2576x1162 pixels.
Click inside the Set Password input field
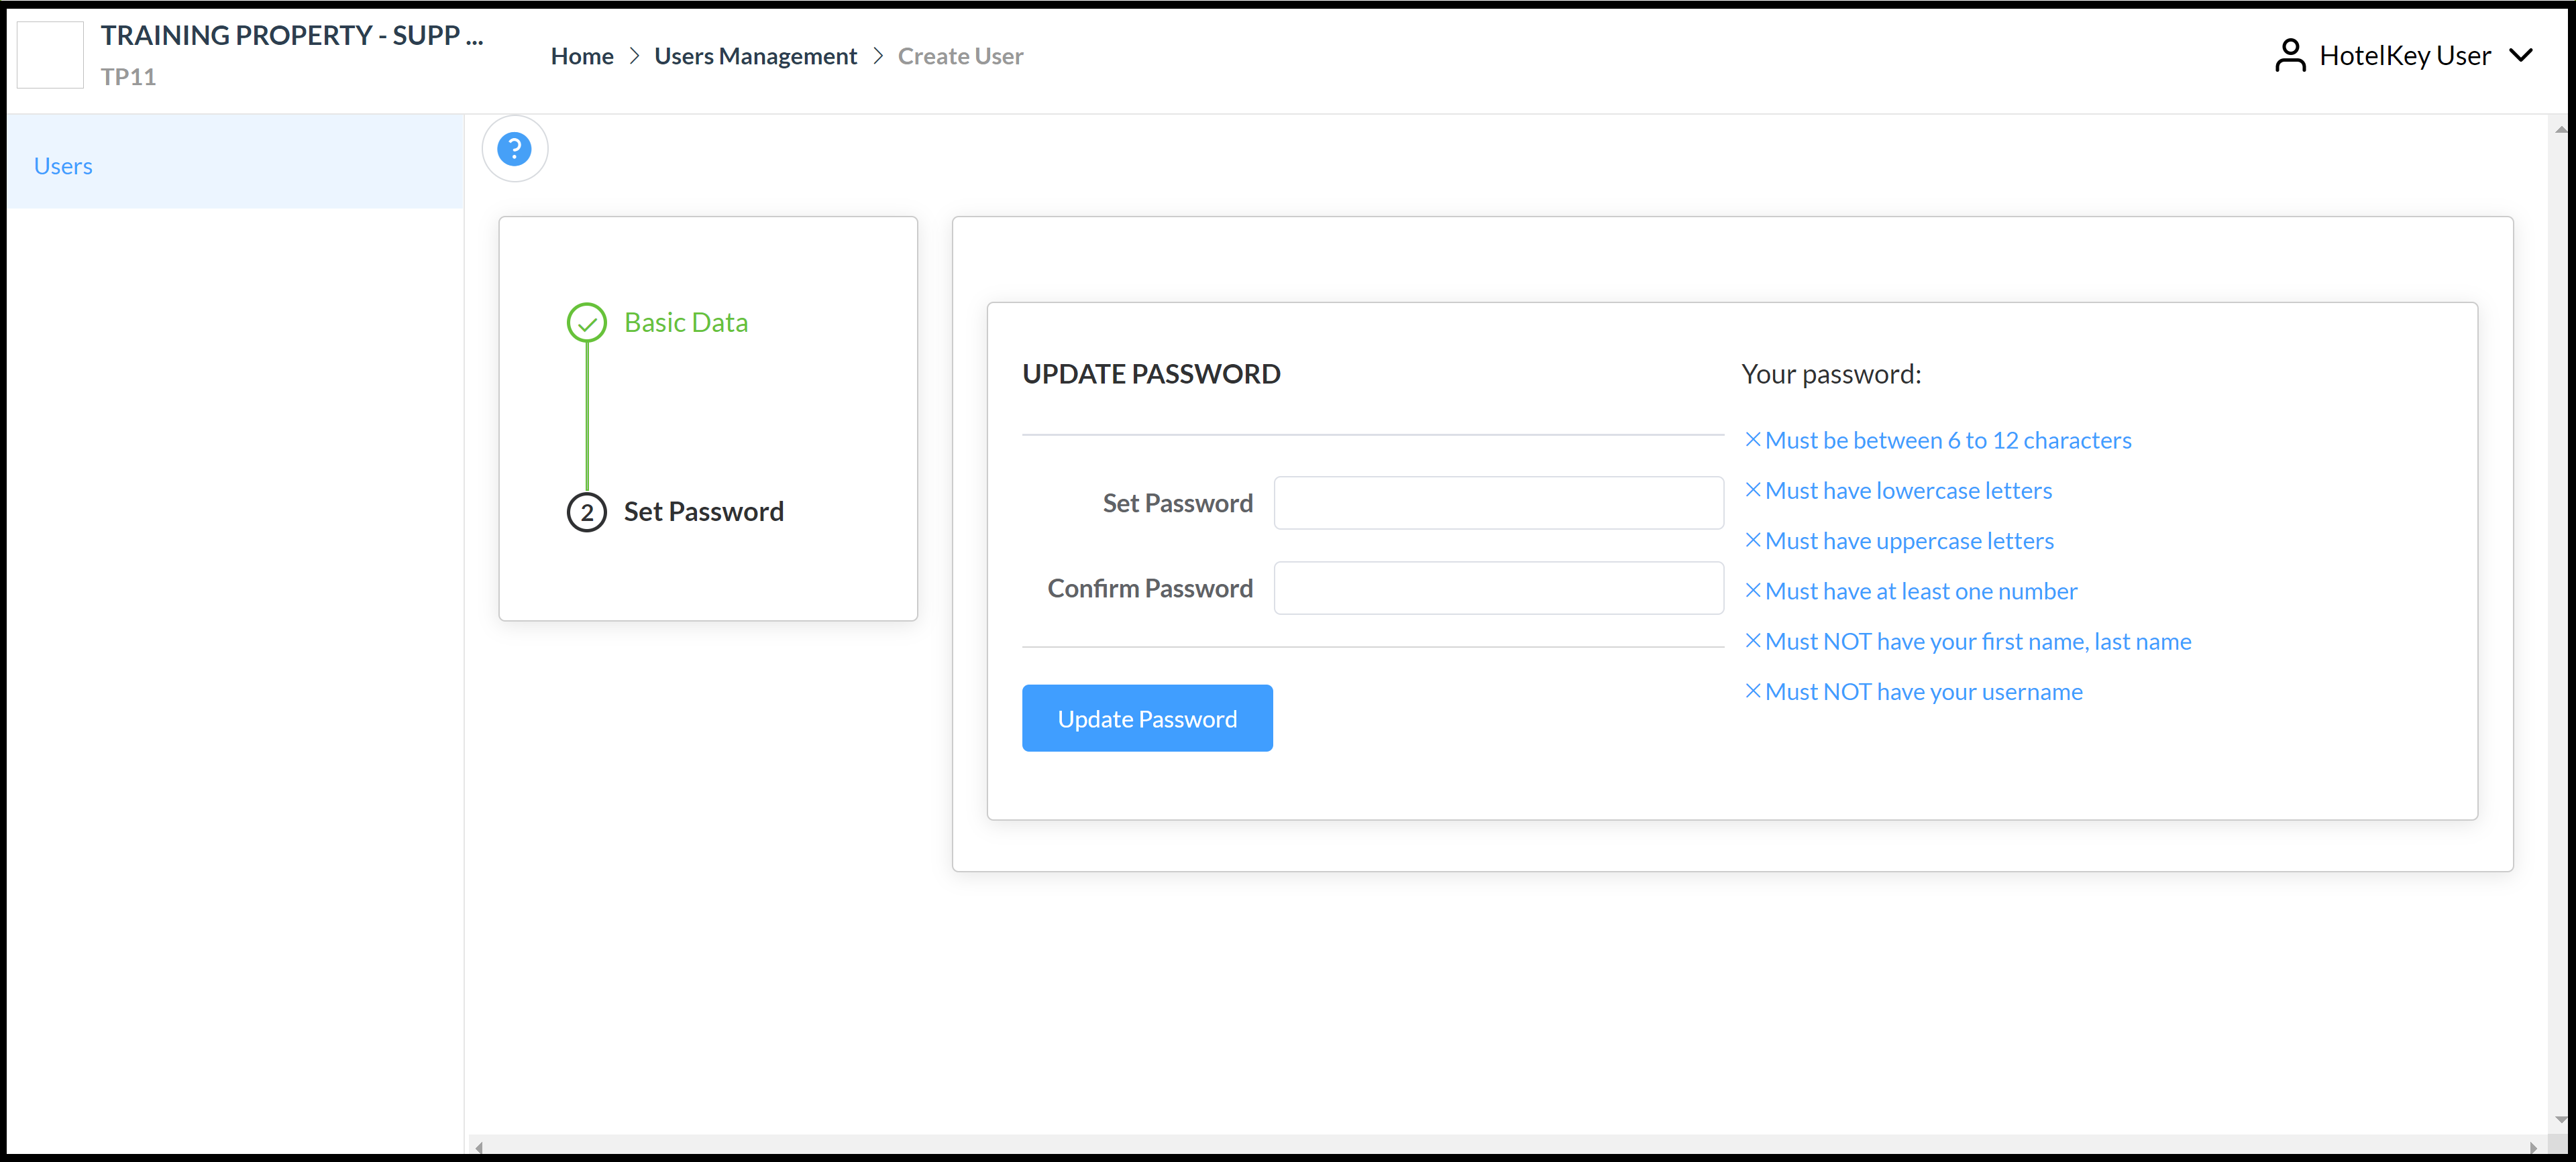[1498, 503]
